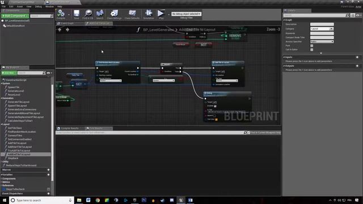Click the search magnifier in Find Results bar
The width and height of the screenshot is (363, 204).
click(245, 133)
